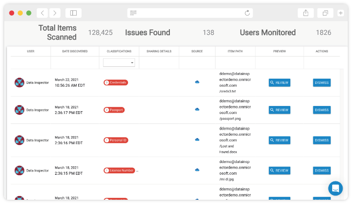Open new browser tab with plus
The image size is (352, 204).
click(x=341, y=13)
